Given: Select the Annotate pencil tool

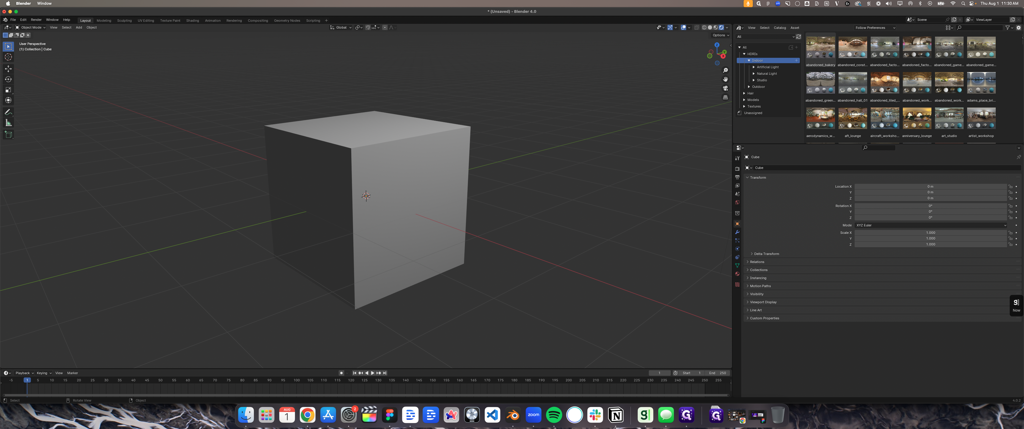Looking at the screenshot, I should [x=8, y=112].
